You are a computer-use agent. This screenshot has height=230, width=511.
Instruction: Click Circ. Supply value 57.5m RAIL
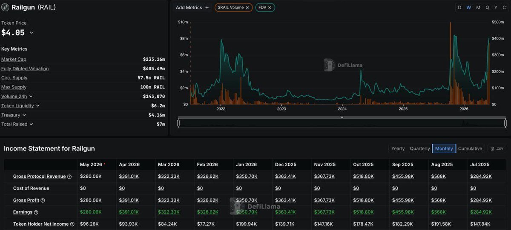(x=151, y=78)
